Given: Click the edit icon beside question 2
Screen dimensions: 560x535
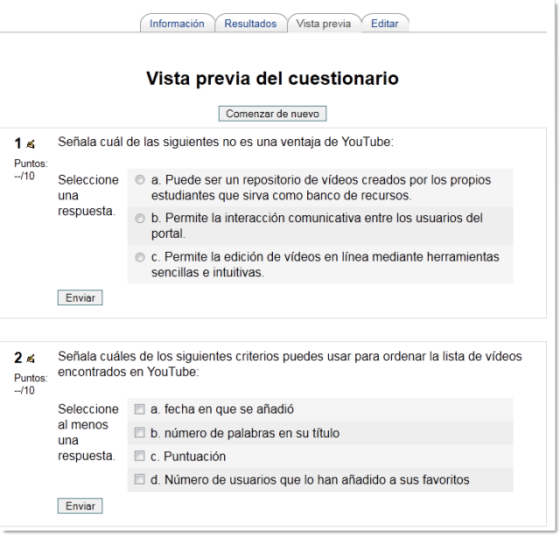Looking at the screenshot, I should tap(31, 358).
